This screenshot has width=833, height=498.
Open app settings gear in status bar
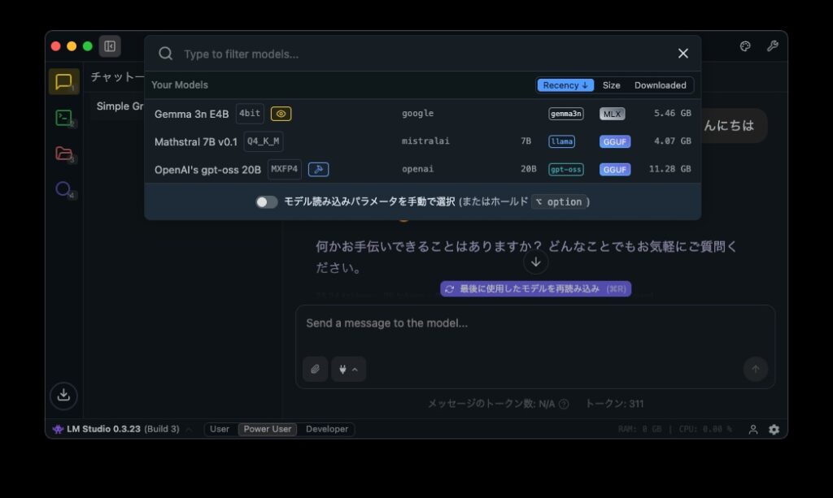[x=774, y=430]
